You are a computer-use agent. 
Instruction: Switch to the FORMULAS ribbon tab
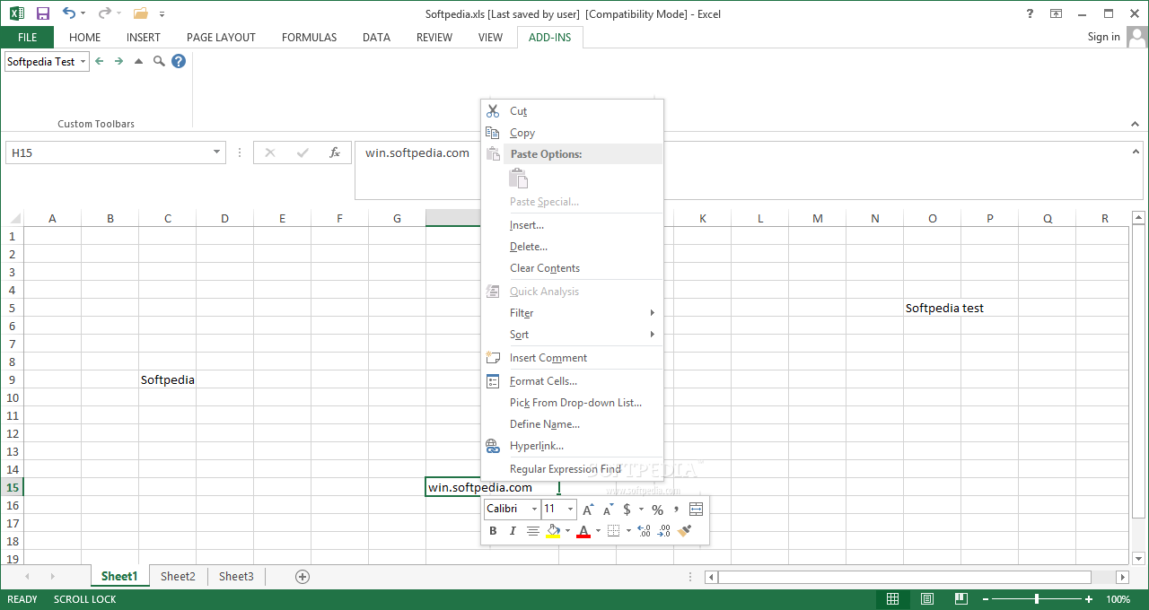click(309, 38)
